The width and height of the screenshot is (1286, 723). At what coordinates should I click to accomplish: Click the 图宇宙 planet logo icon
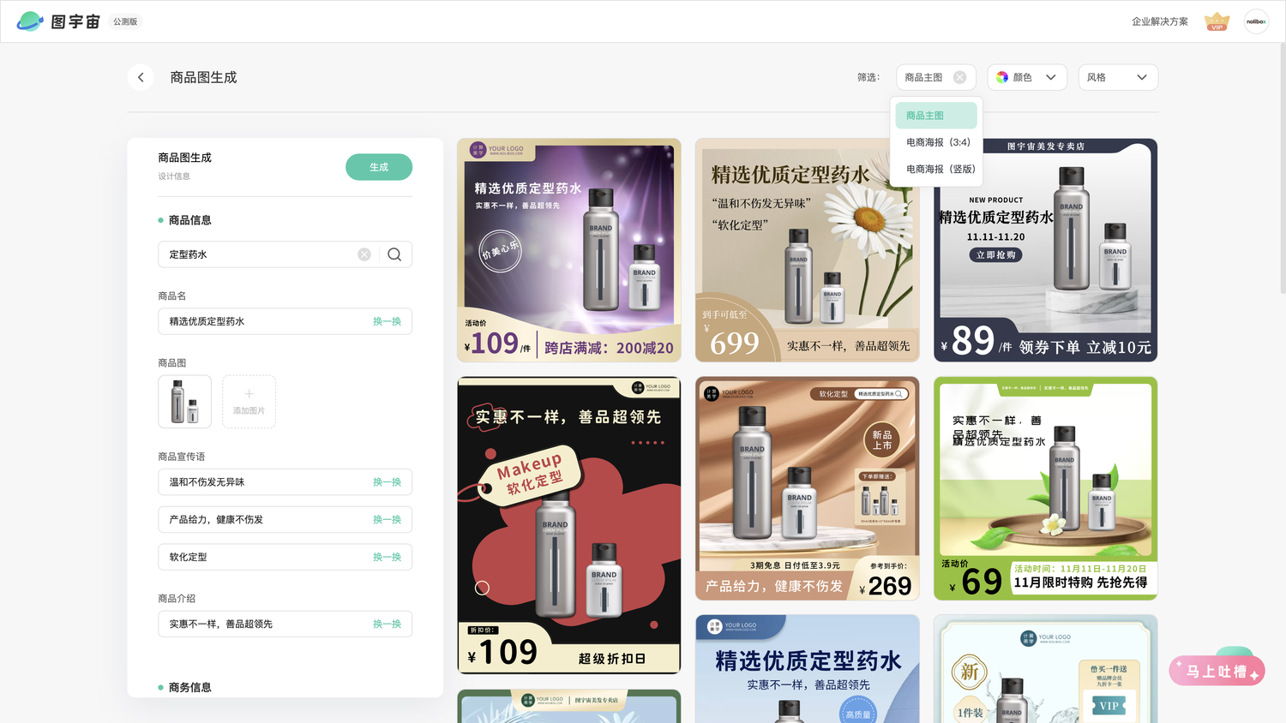pyautogui.click(x=30, y=21)
